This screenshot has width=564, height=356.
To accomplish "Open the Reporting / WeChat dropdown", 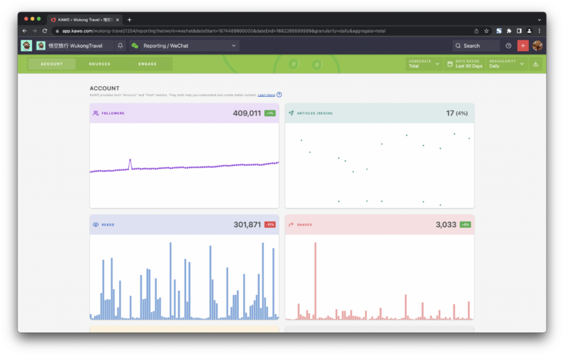I will click(184, 46).
